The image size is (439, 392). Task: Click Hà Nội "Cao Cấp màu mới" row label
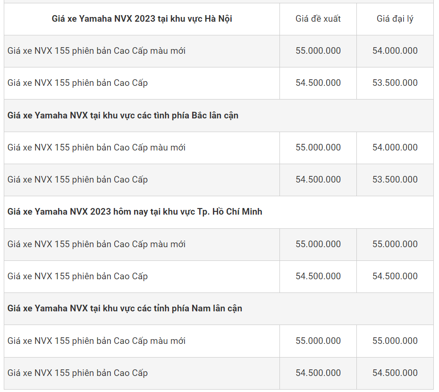coord(96,51)
